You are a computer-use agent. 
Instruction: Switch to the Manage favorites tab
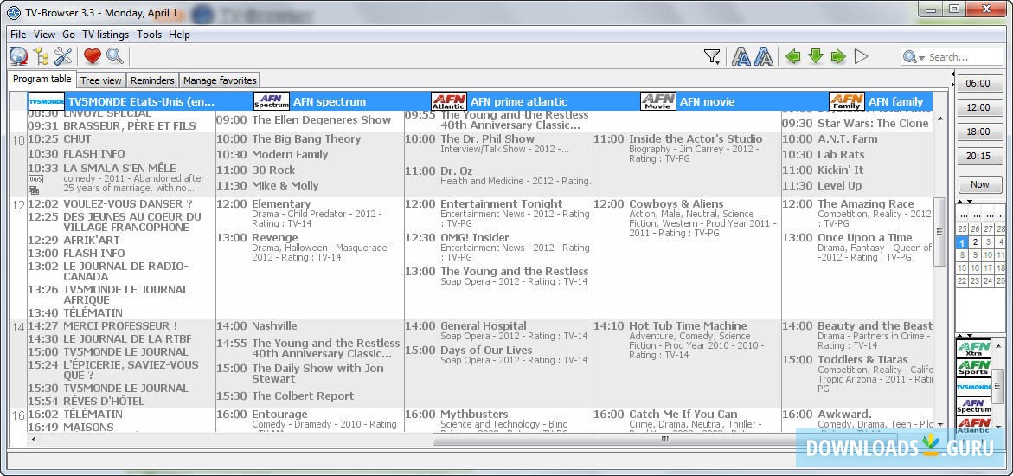point(220,80)
